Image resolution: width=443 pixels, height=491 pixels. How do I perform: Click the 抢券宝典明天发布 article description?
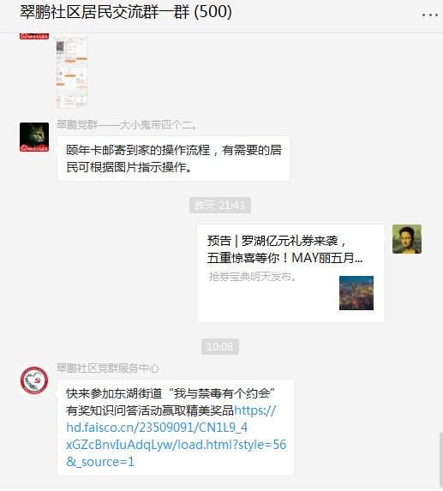252,277
